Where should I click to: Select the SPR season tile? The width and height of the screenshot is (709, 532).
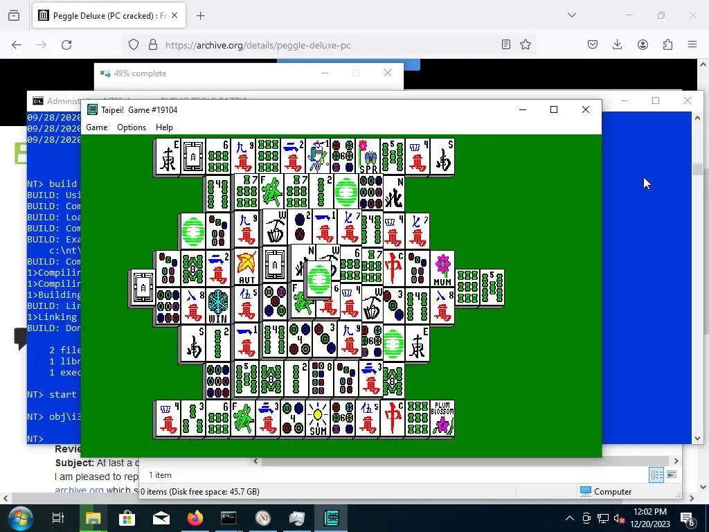click(x=368, y=156)
